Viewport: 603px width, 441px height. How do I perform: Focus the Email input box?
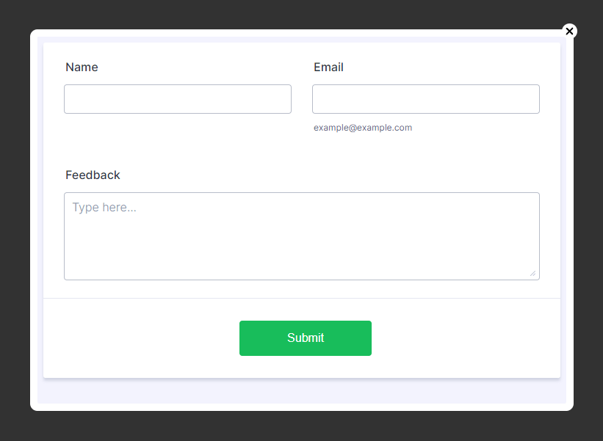(426, 99)
